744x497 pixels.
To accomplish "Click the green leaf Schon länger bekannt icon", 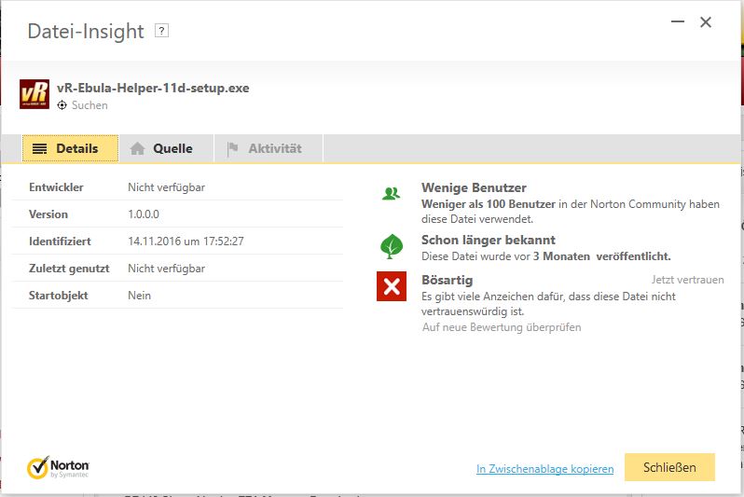I will coord(392,246).
